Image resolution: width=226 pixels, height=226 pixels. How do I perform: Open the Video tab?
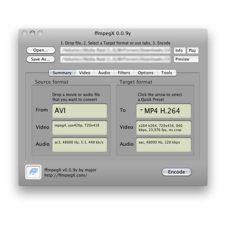pyautogui.click(x=85, y=73)
